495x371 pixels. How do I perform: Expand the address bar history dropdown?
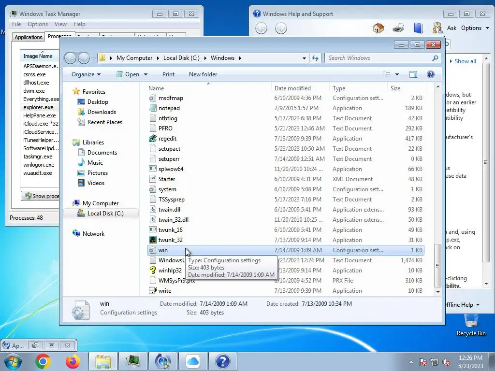click(304, 58)
